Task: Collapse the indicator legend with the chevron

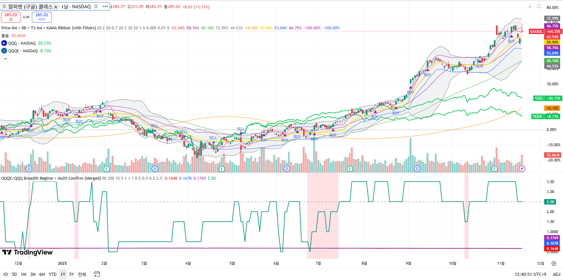Action: tap(6, 59)
